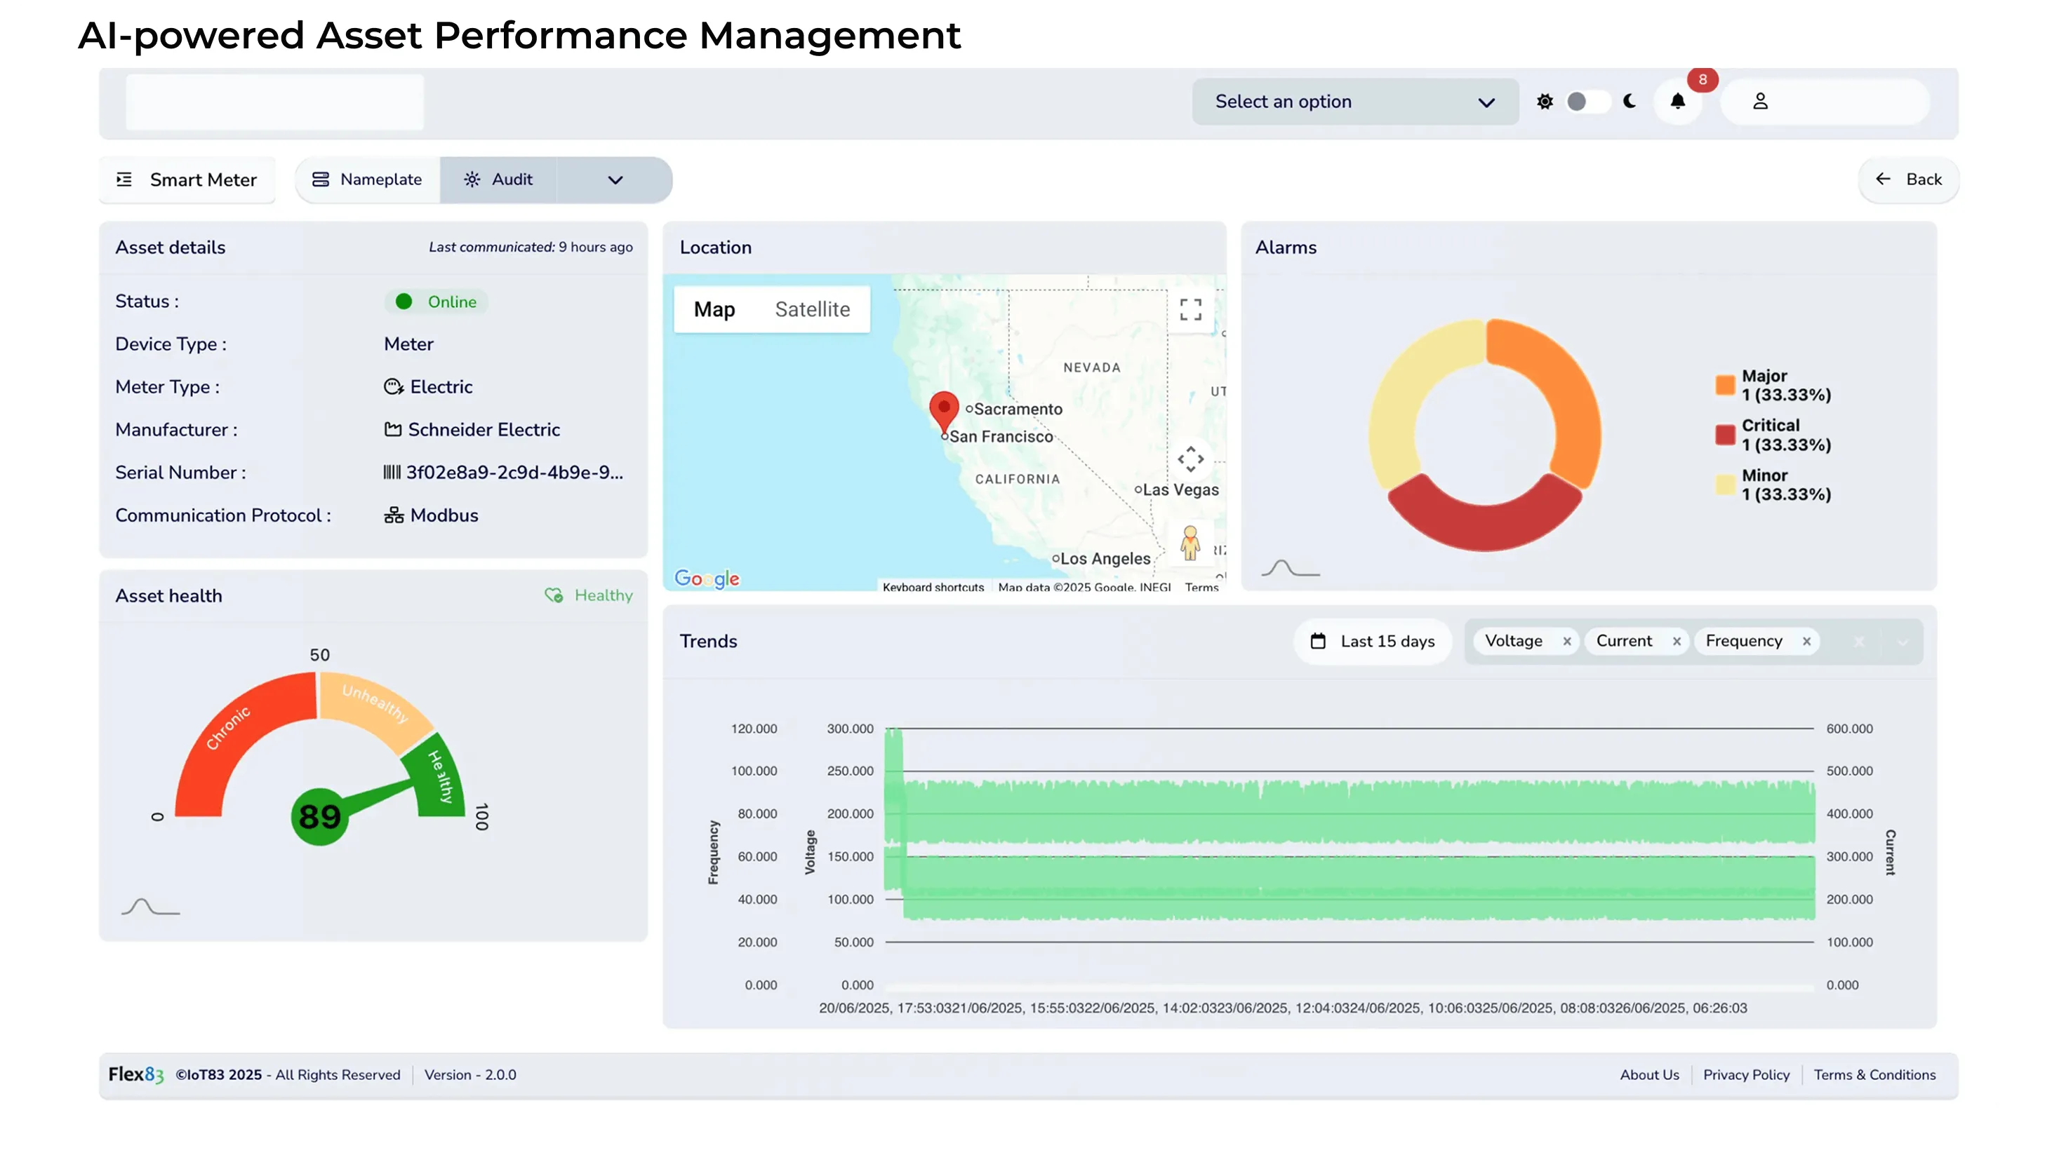The height and width of the screenshot is (1176, 2059).
Task: Click the Smart Meter menu icon
Action: (x=124, y=180)
